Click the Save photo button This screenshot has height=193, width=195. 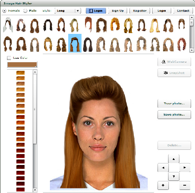[174, 114]
